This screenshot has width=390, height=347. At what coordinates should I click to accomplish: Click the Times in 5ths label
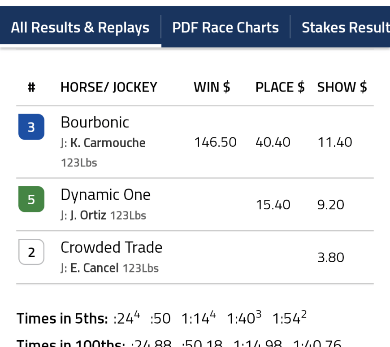[62, 319]
